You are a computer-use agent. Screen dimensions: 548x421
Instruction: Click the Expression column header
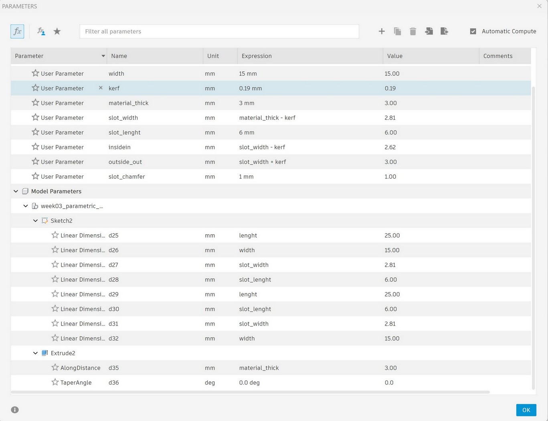[x=310, y=56]
